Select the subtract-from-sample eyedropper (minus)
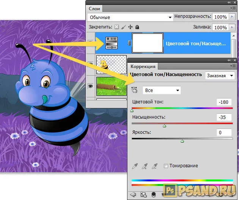This screenshot has width=239, height=200. (154, 166)
